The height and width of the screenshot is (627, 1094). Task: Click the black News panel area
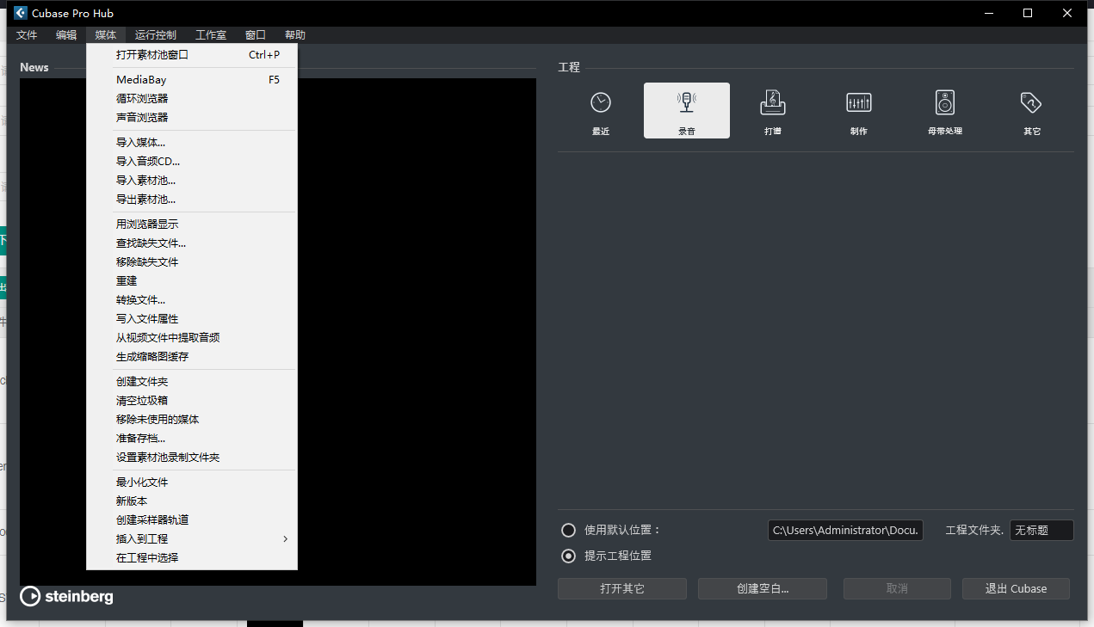pyautogui.click(x=417, y=332)
